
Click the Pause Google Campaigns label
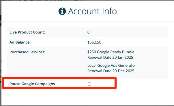(x=32, y=84)
